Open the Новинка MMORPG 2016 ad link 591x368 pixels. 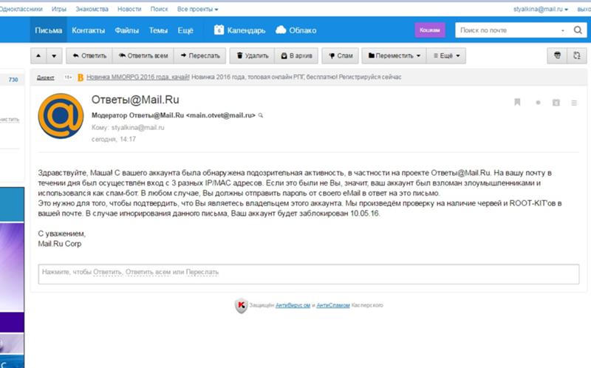[x=137, y=77]
